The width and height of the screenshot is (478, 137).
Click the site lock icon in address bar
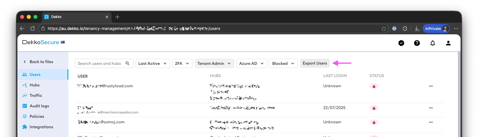tap(43, 29)
